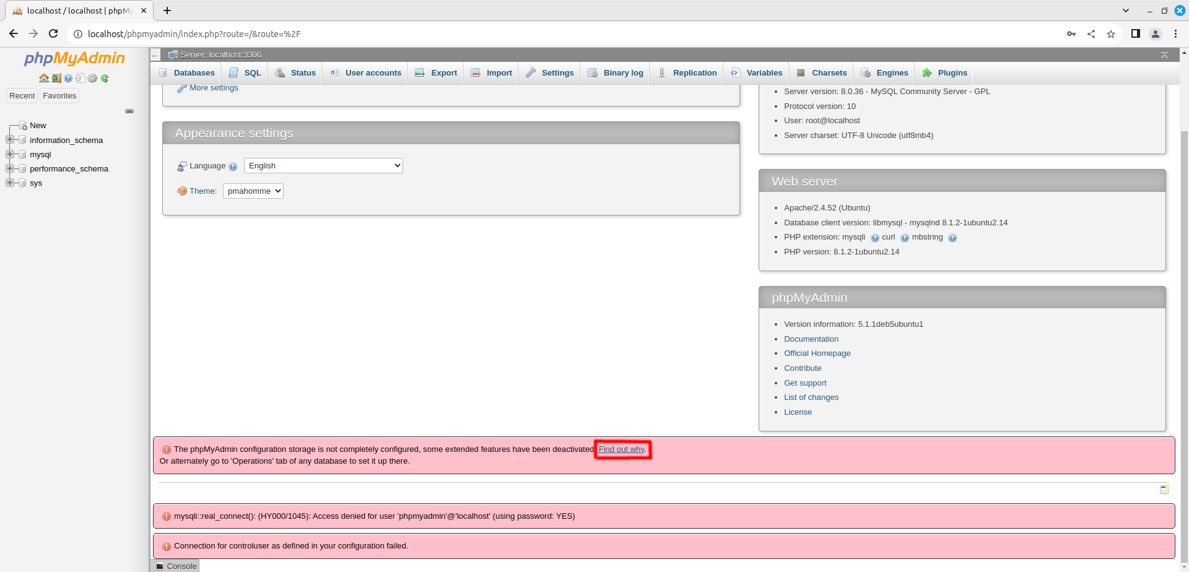Click the Language help question icon
This screenshot has width=1189, height=572.
[x=233, y=167]
